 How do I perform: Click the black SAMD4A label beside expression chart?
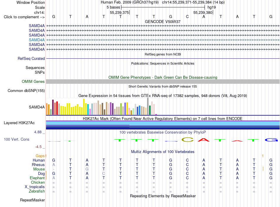pos(37,107)
